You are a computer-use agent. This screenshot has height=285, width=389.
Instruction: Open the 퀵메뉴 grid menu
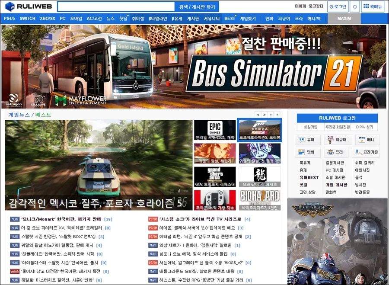pyautogui.click(x=372, y=6)
